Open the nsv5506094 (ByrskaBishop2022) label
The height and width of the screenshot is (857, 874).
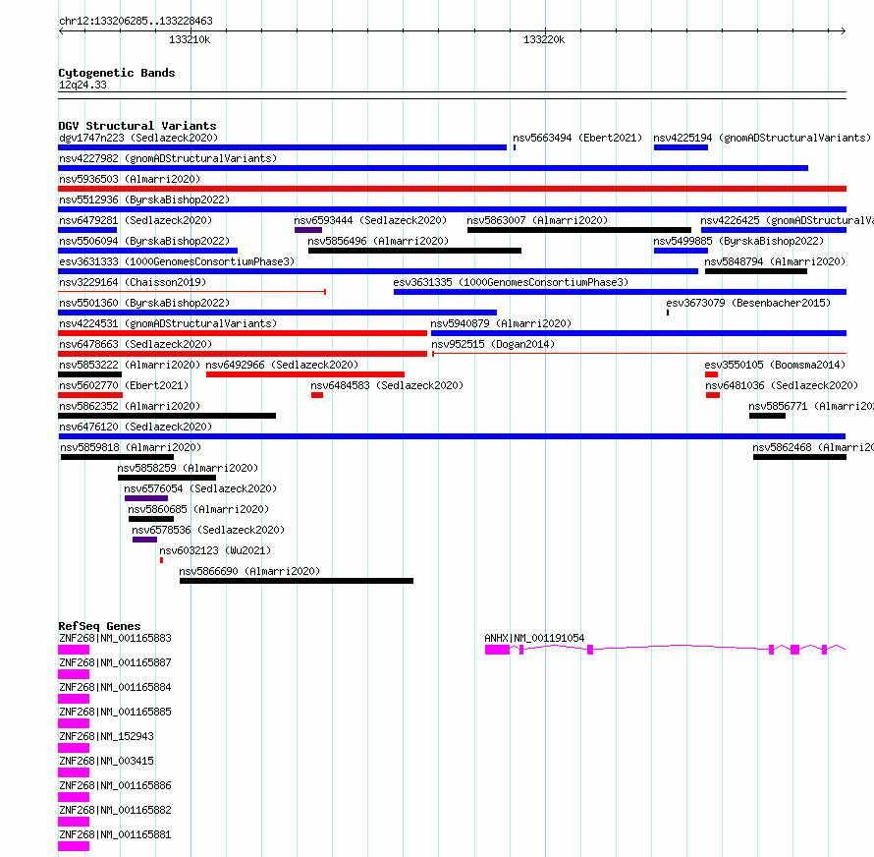click(144, 241)
